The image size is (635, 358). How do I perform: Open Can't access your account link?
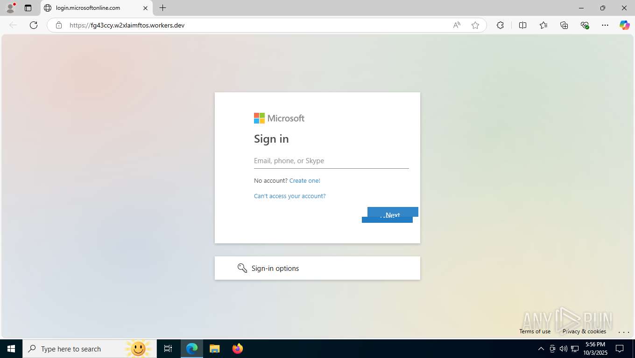tap(290, 196)
